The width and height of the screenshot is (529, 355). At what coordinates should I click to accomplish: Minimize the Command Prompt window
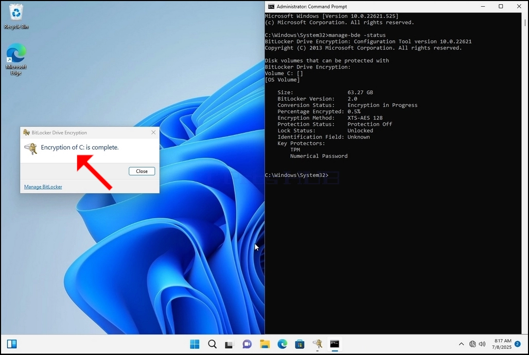point(483,6)
